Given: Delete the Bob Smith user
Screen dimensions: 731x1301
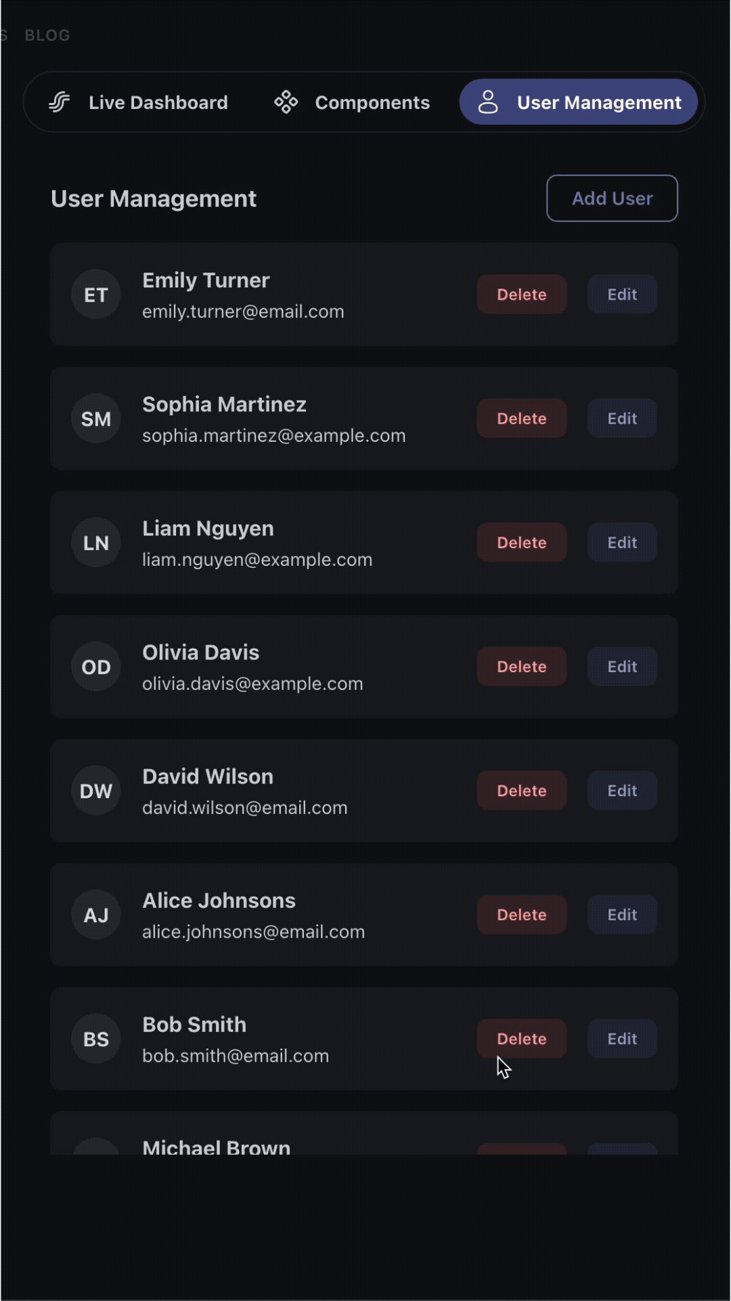Looking at the screenshot, I should tap(521, 1039).
